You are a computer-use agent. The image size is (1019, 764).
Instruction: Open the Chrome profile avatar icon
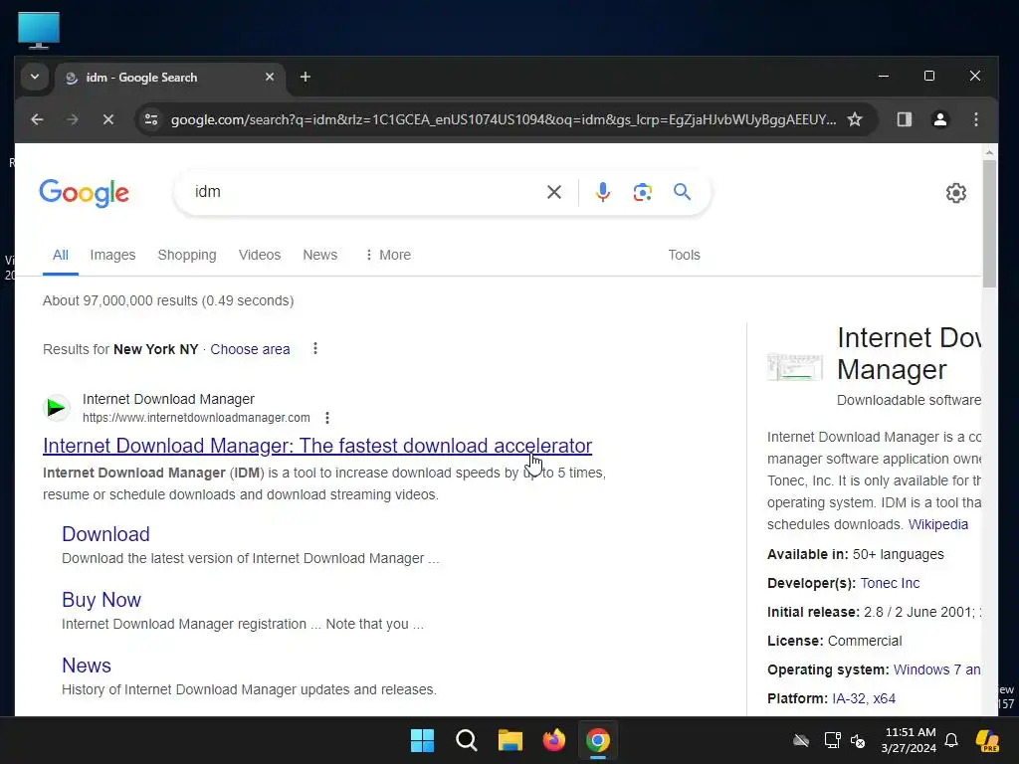click(939, 119)
